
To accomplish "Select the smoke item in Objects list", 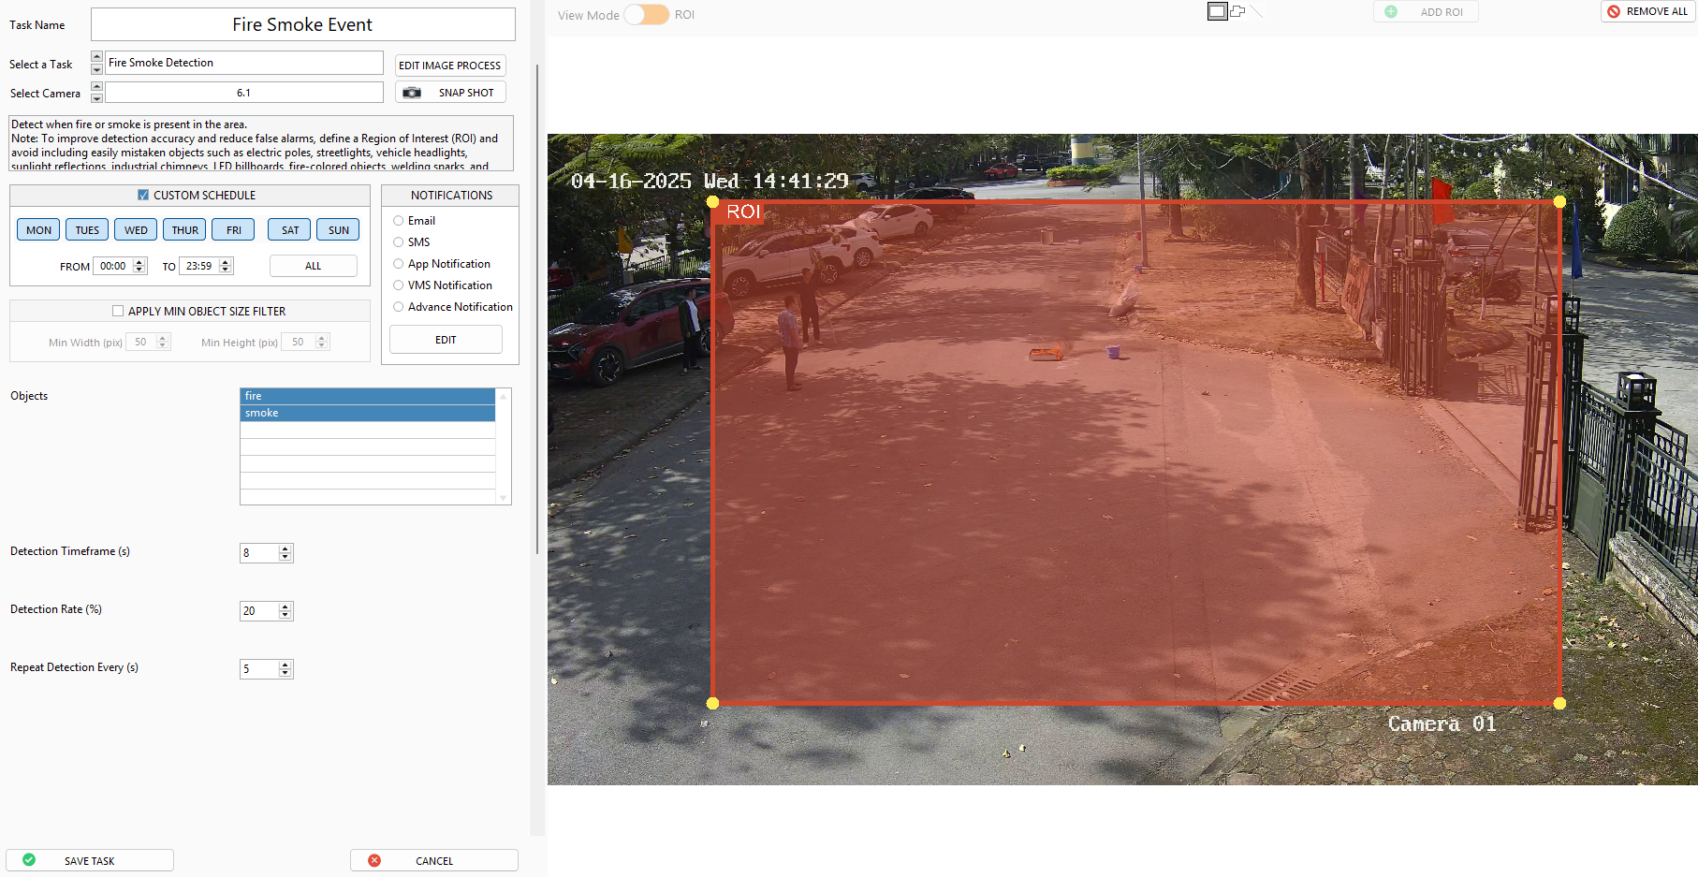I will pos(367,413).
